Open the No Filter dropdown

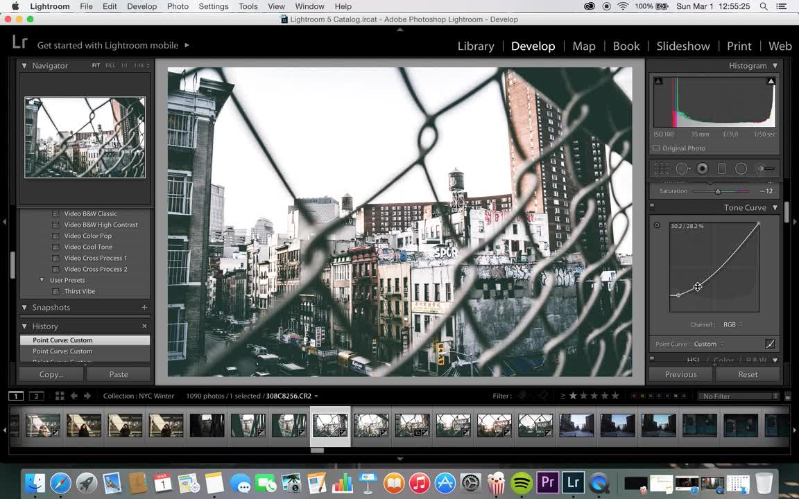pyautogui.click(x=739, y=396)
